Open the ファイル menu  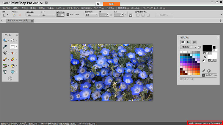[x=6, y=8]
